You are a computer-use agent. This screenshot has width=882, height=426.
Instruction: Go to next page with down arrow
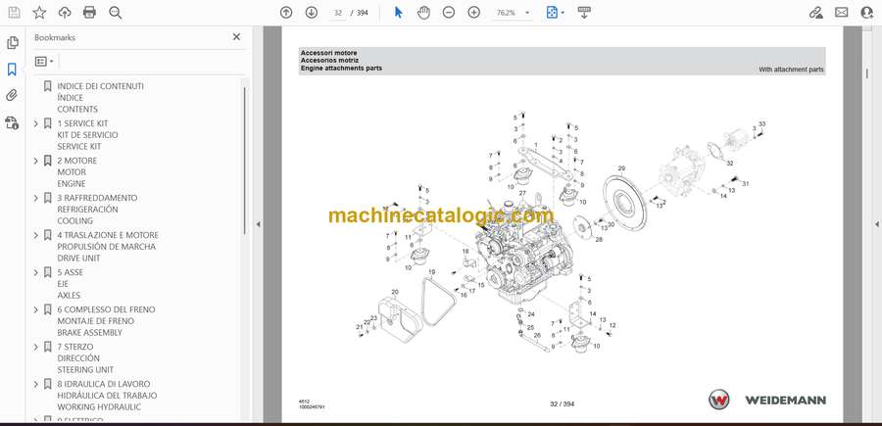click(x=312, y=13)
